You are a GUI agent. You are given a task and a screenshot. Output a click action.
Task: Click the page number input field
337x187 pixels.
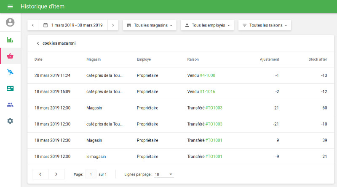click(91, 174)
